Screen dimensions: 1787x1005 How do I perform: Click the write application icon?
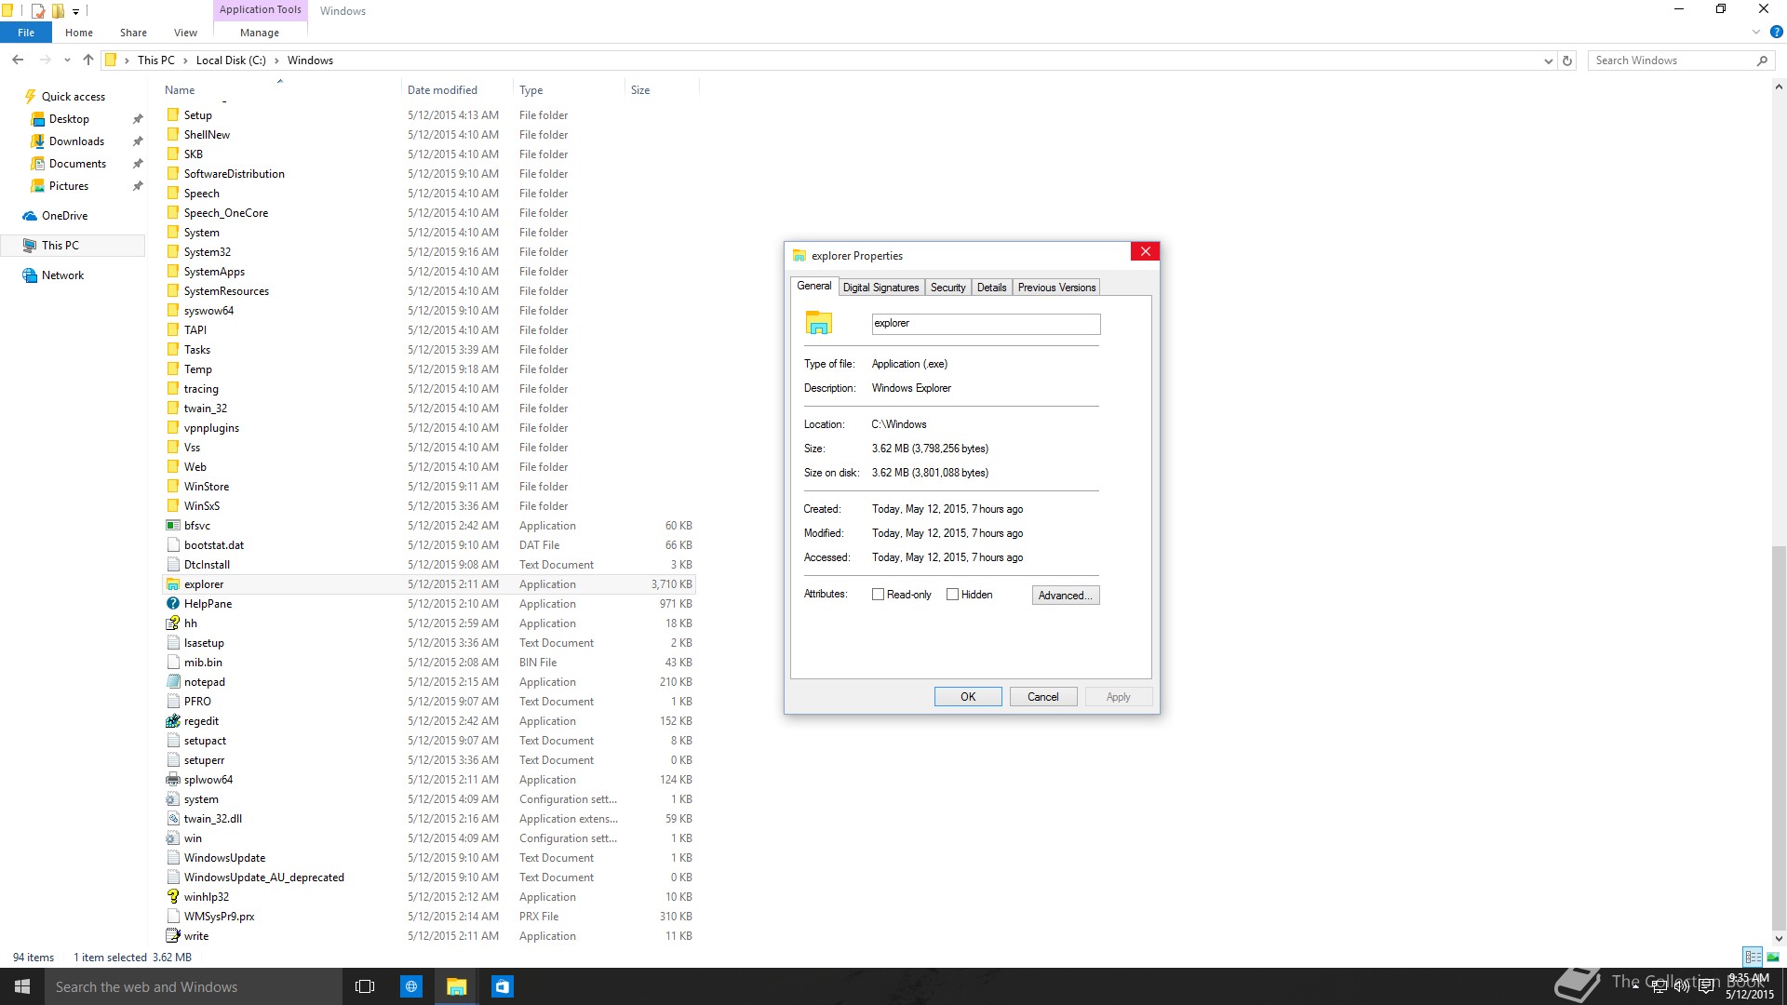pyautogui.click(x=172, y=936)
